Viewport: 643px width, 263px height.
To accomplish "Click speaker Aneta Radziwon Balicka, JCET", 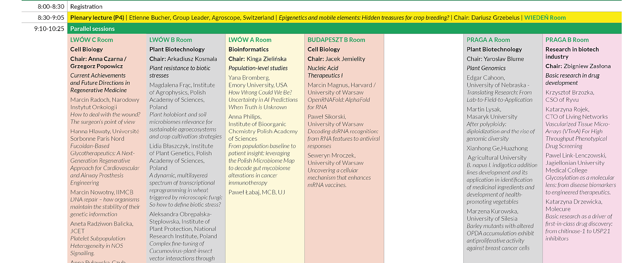I will (102, 227).
